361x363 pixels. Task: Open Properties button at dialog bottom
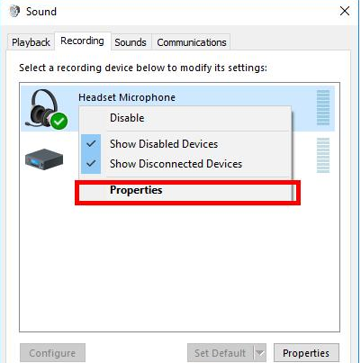[x=306, y=353]
